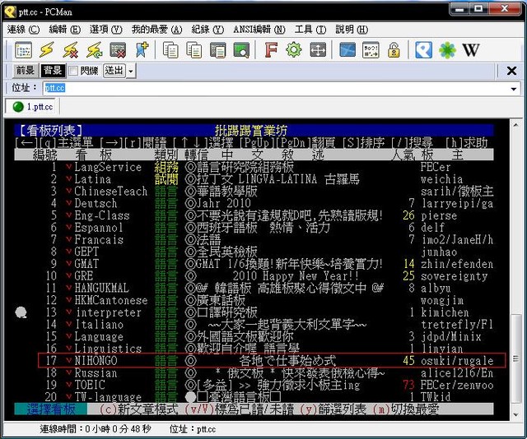Select the Latina board row
The width and height of the screenshot is (527, 439).
tap(254, 179)
